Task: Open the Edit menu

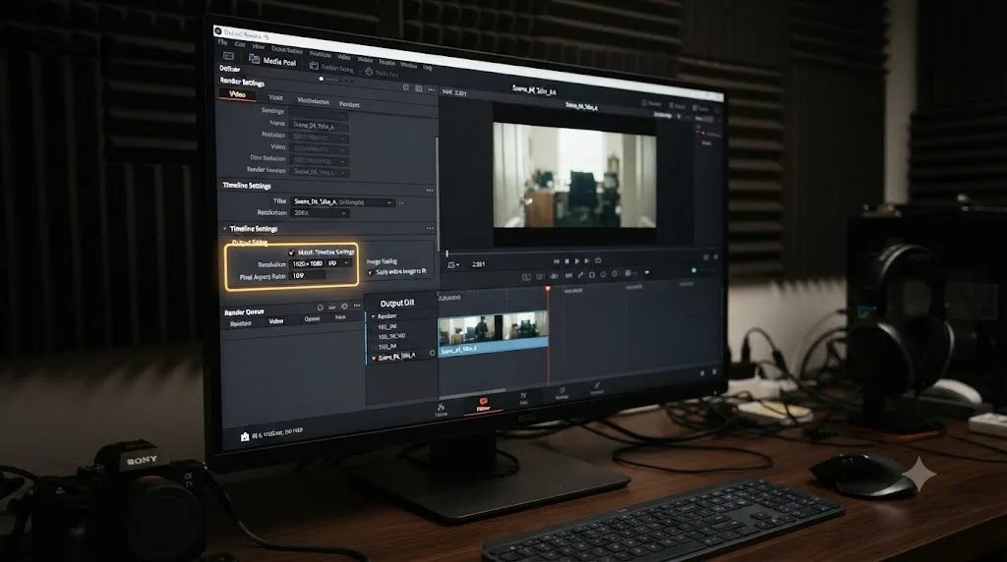Action: point(240,45)
